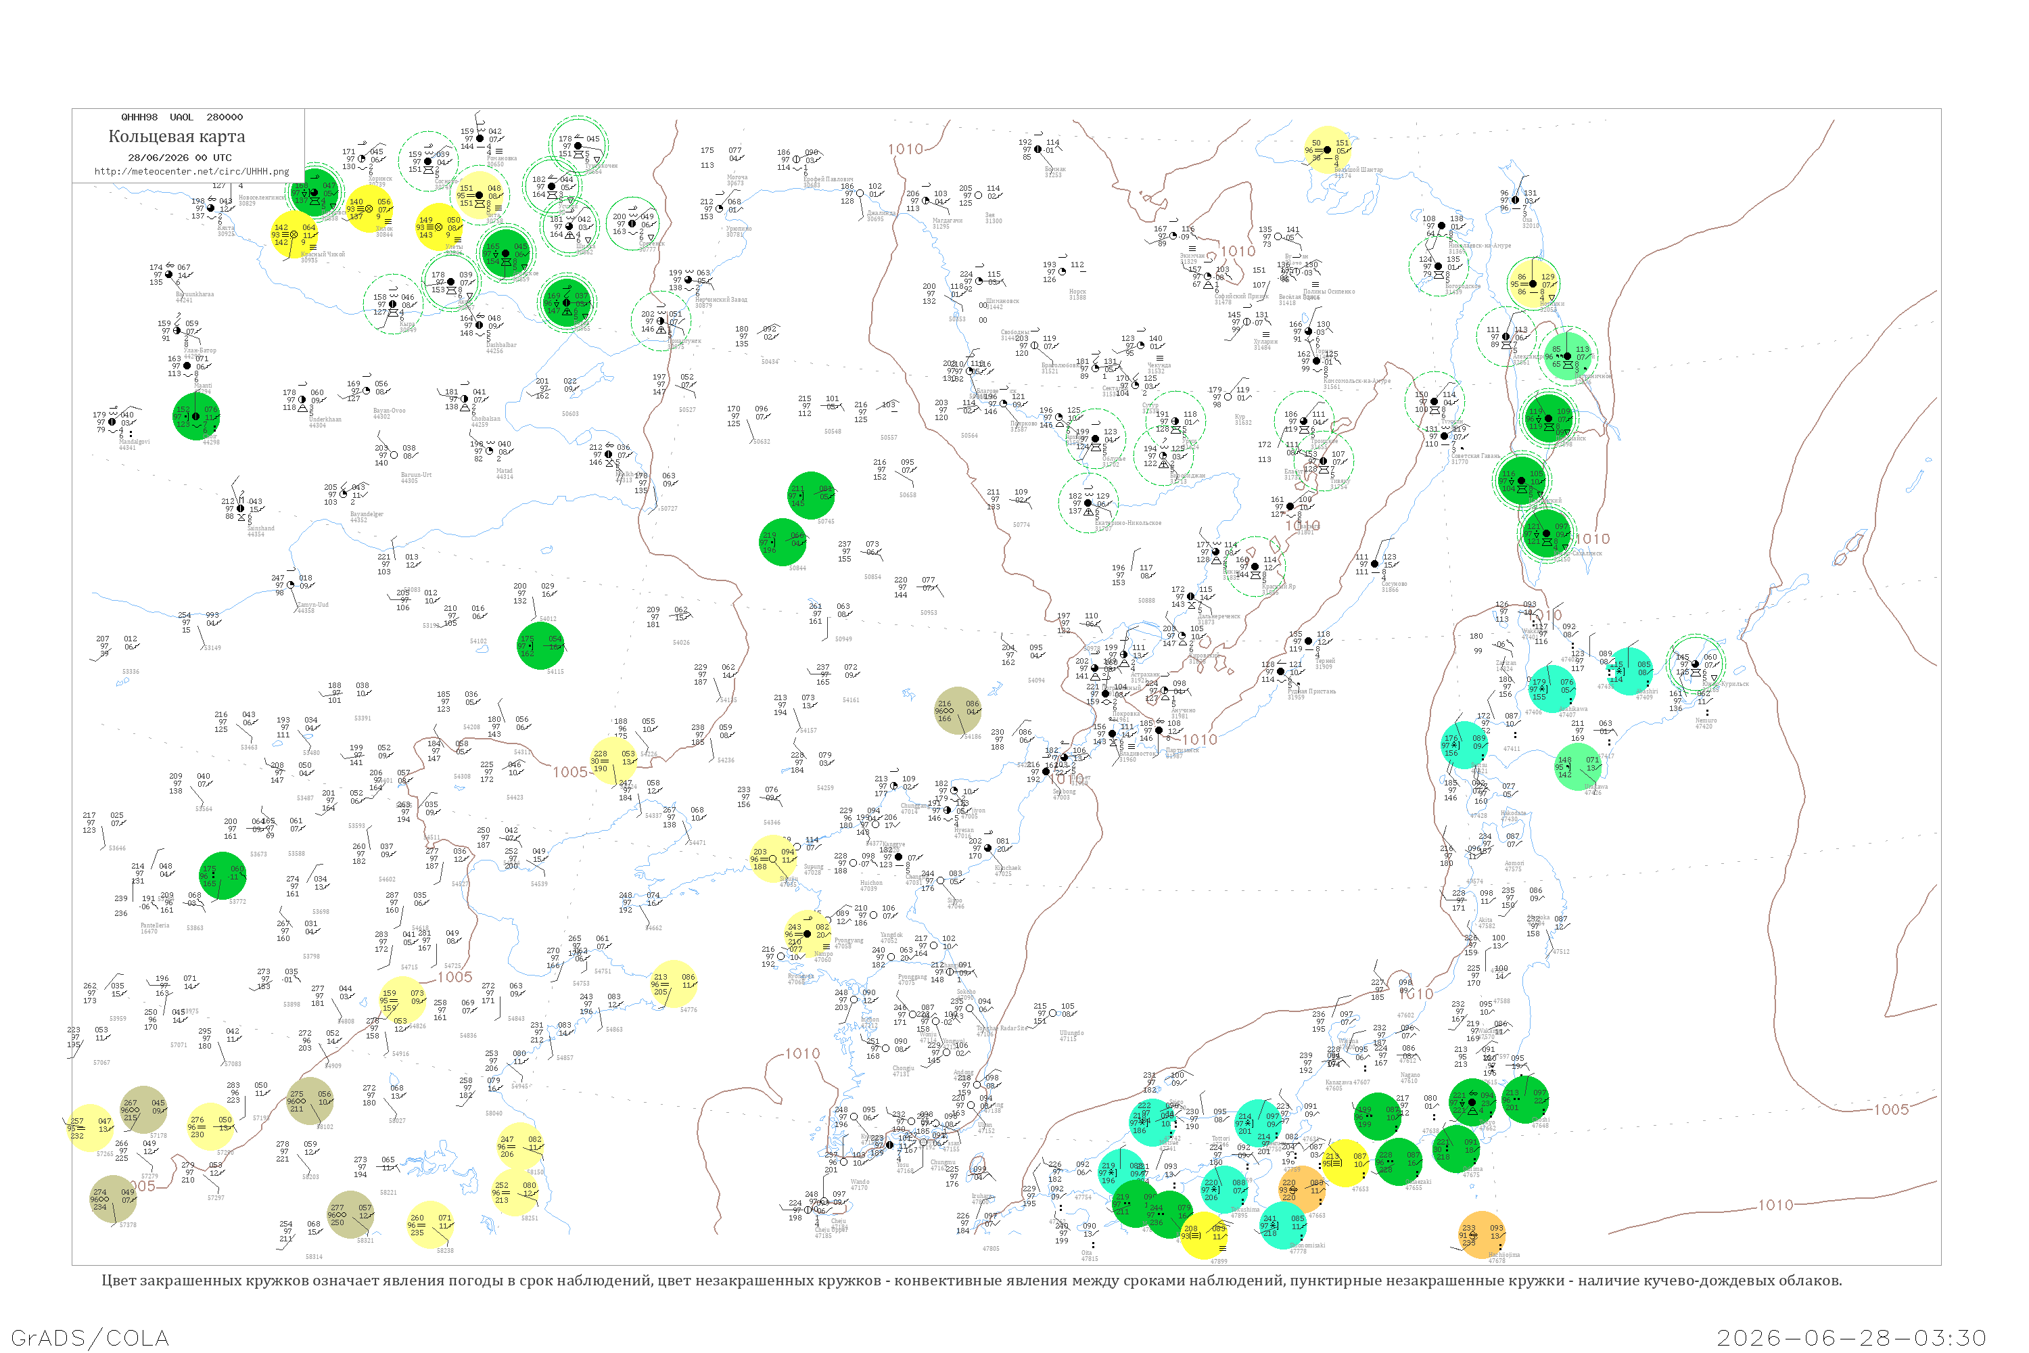Click the station label "Комсомольск-на-Амуре"
This screenshot has height=1353, width=2029.
coord(1357,380)
